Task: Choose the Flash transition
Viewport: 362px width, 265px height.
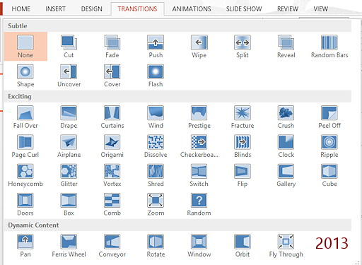Action: [156, 76]
